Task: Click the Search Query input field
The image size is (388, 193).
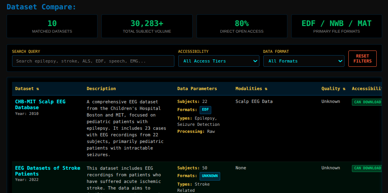Action: tap(93, 61)
